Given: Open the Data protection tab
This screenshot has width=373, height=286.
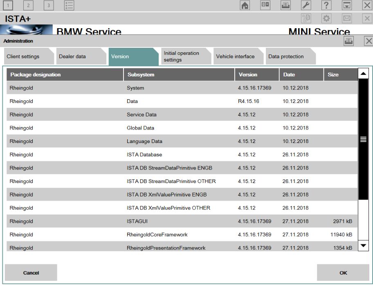Looking at the screenshot, I should pos(286,56).
